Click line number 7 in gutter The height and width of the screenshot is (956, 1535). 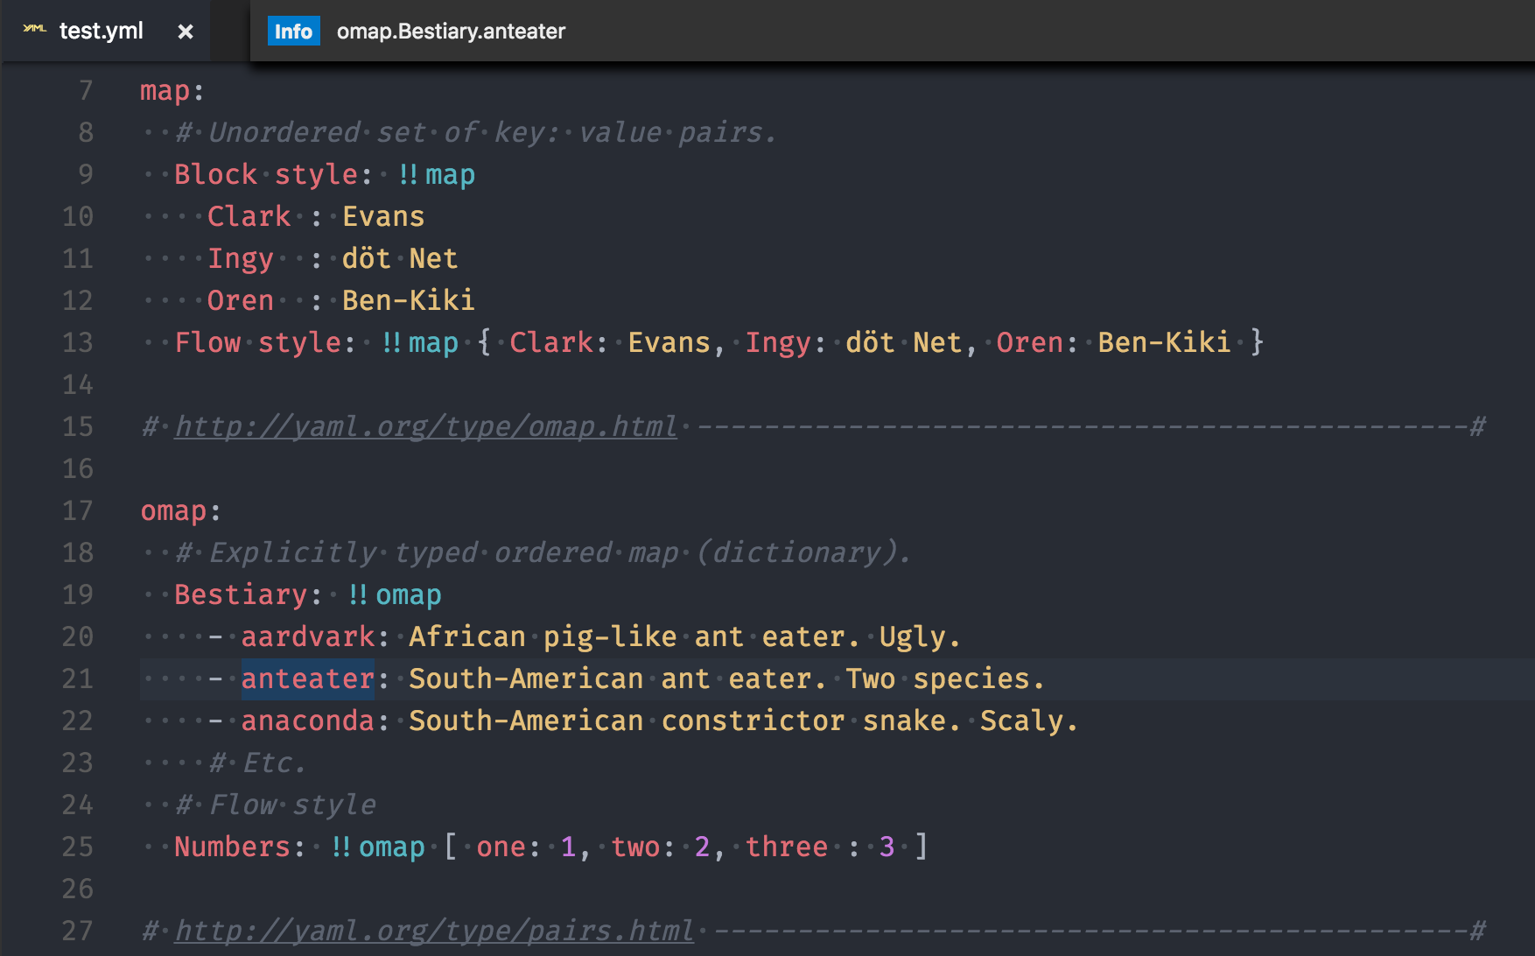(x=86, y=90)
